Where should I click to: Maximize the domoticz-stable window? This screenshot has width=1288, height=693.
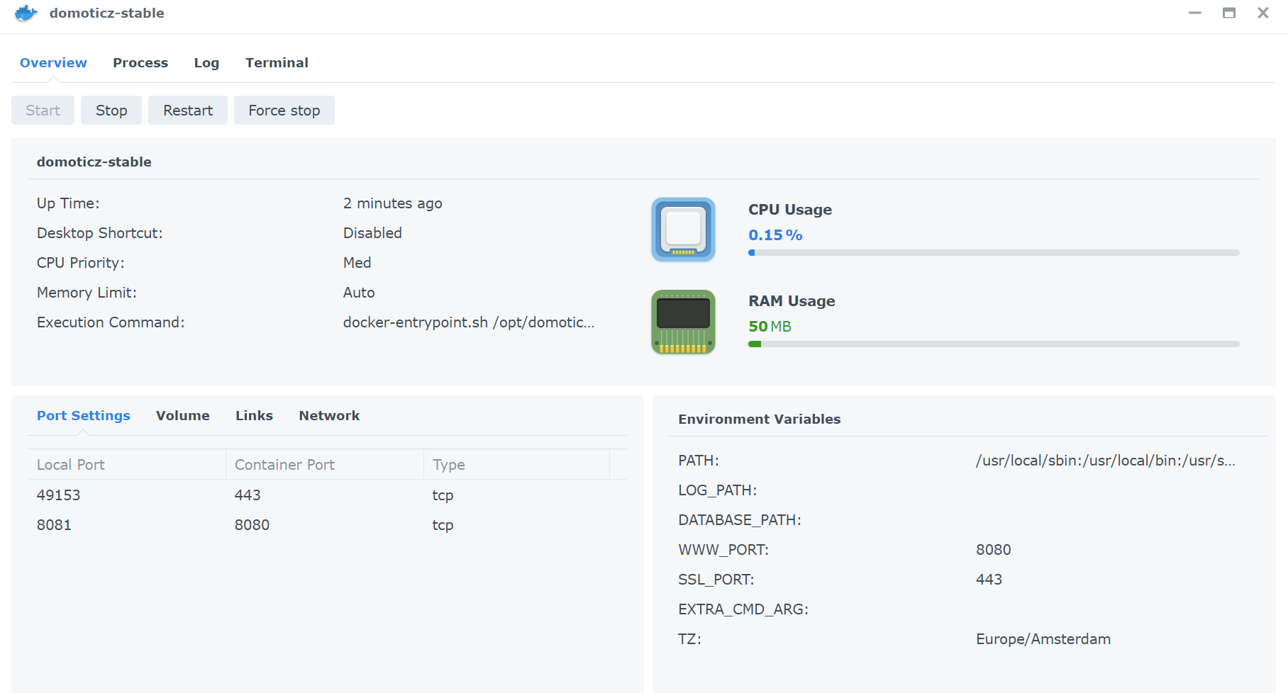click(x=1229, y=13)
